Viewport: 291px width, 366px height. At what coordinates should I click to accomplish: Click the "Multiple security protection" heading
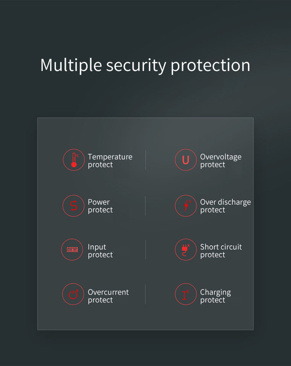pyautogui.click(x=145, y=65)
